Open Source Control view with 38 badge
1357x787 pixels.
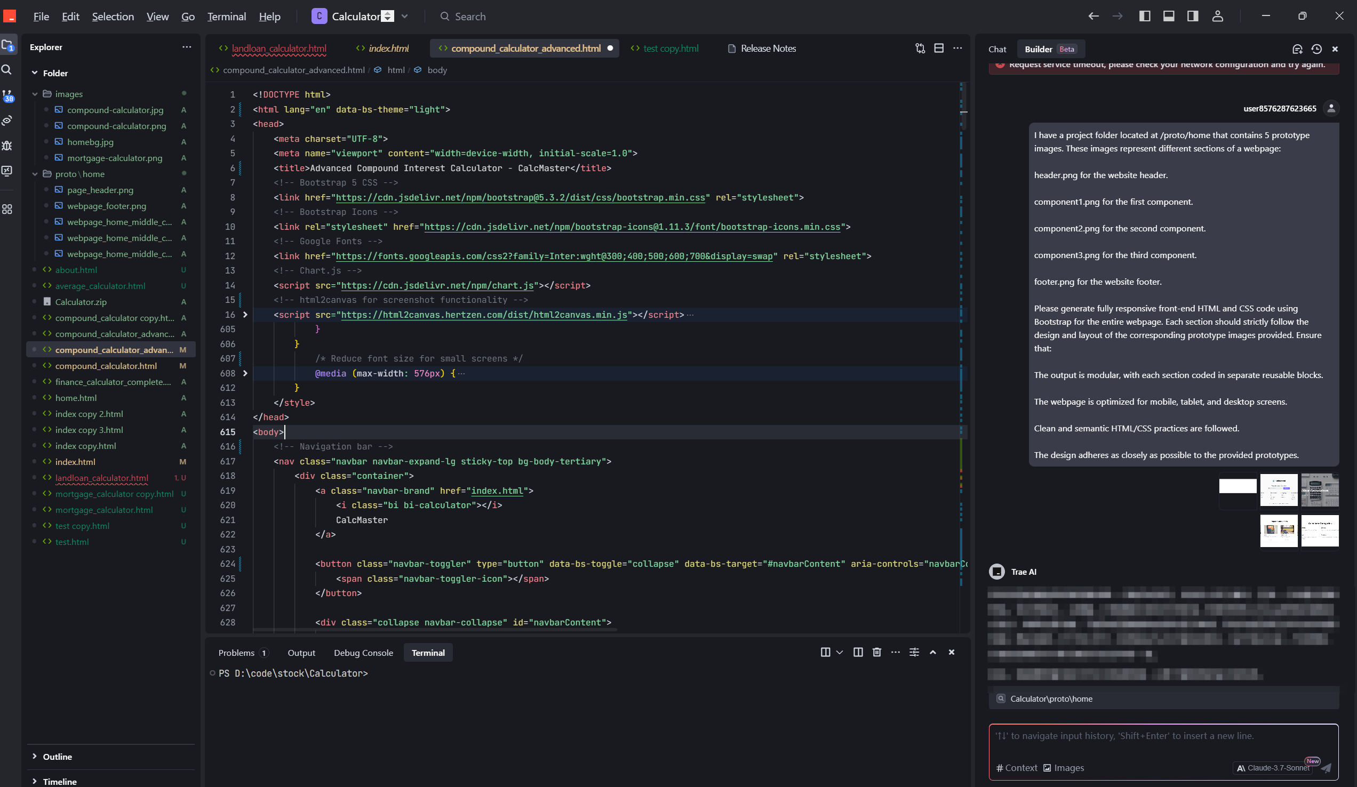(8, 96)
